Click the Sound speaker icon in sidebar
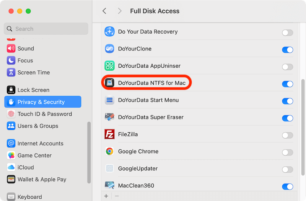This screenshot has width=306, height=201. point(11,49)
